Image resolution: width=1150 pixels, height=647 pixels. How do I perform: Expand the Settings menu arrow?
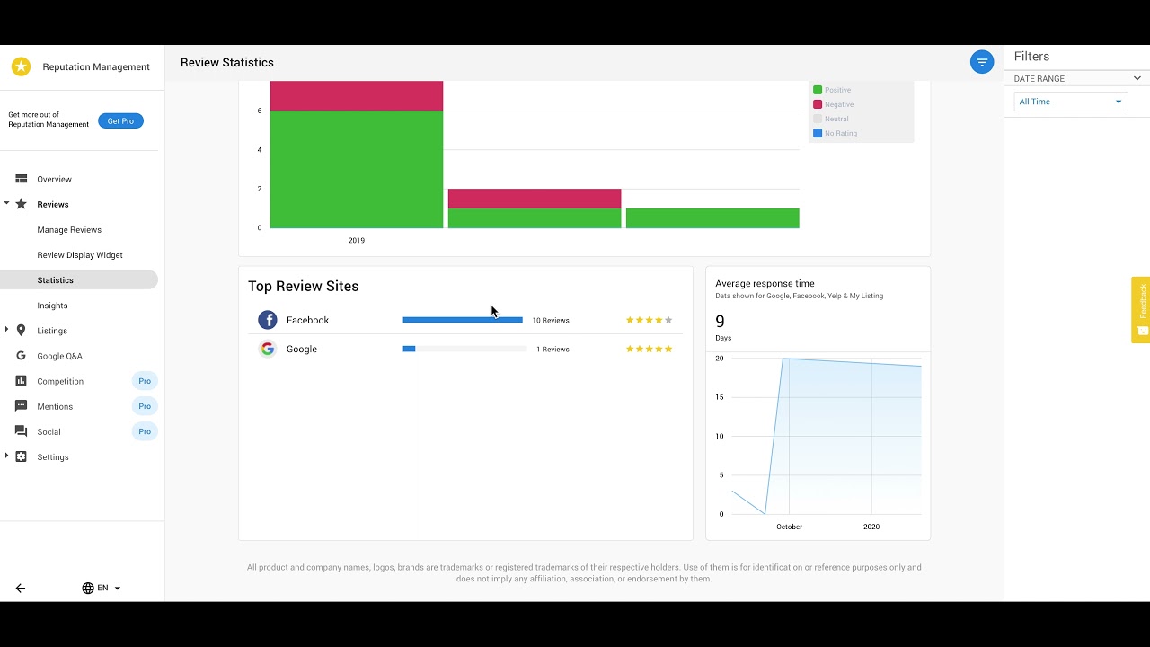(6, 456)
